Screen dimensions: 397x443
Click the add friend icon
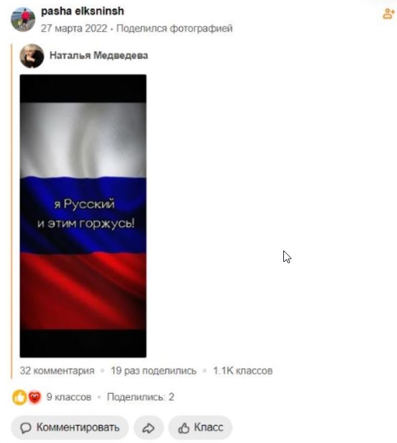click(389, 13)
